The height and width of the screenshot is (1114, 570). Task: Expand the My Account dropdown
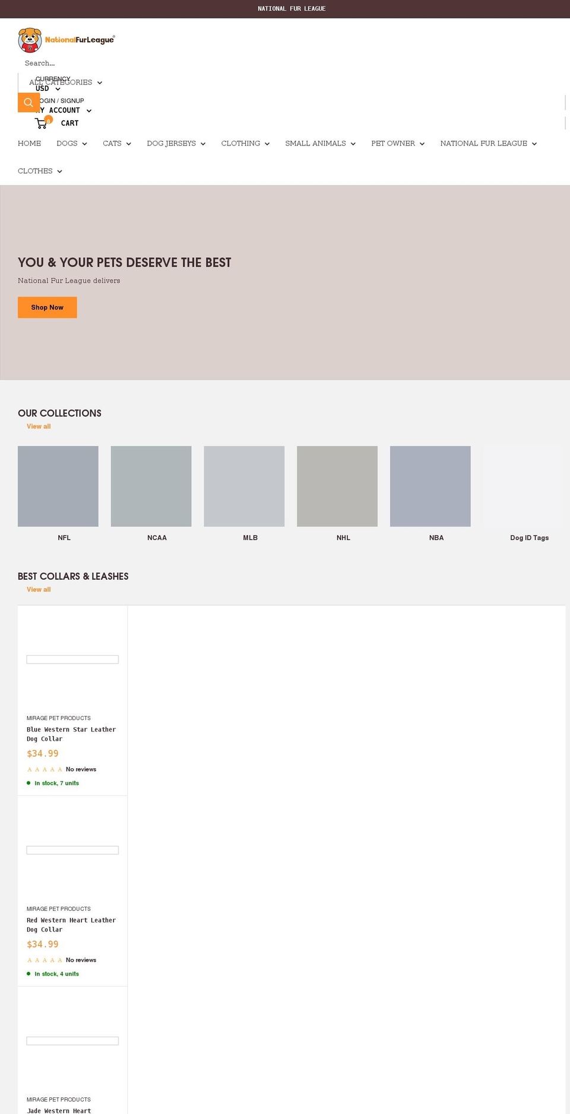pos(63,111)
